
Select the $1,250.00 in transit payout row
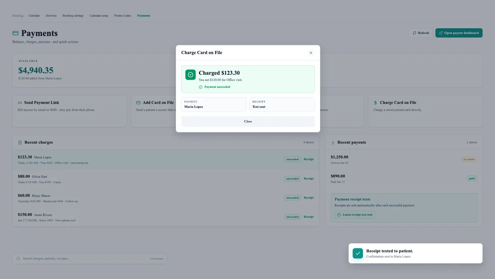coord(404,160)
